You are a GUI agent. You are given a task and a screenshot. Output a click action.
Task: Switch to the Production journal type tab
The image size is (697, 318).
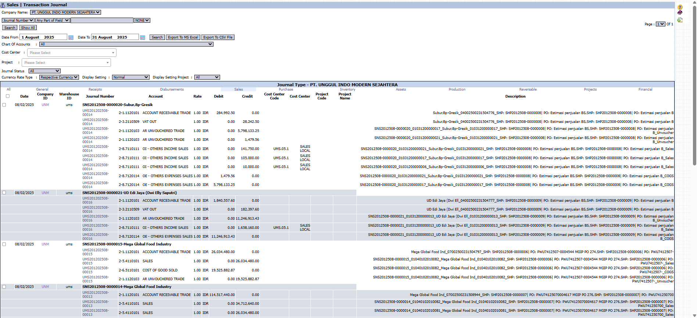(x=457, y=89)
